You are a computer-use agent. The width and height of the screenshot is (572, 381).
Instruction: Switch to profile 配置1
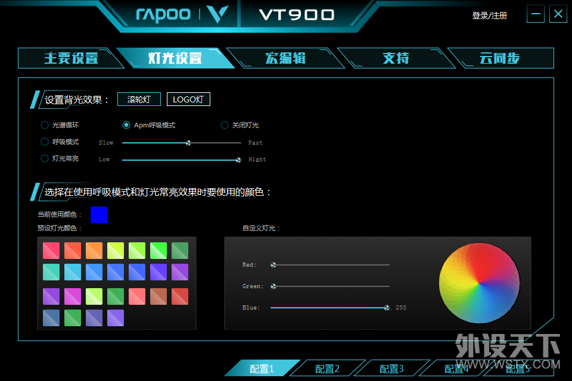tap(262, 368)
